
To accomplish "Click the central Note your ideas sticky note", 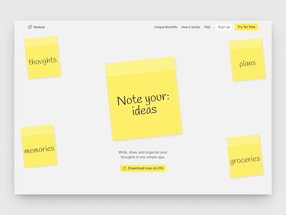I will tap(143, 99).
